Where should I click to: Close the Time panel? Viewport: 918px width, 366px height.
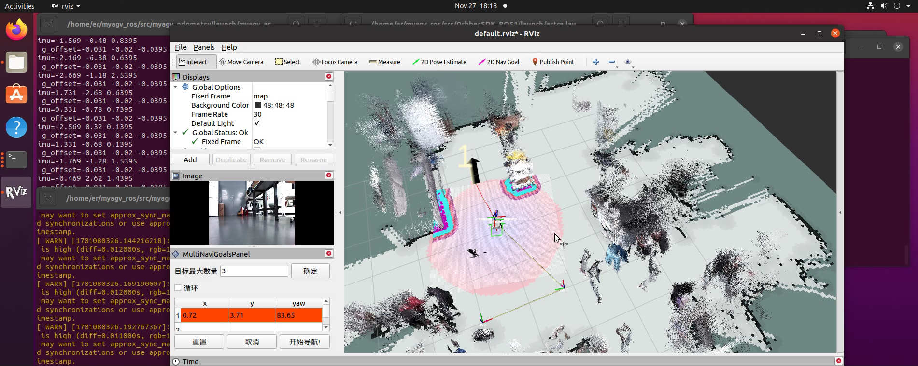(839, 361)
